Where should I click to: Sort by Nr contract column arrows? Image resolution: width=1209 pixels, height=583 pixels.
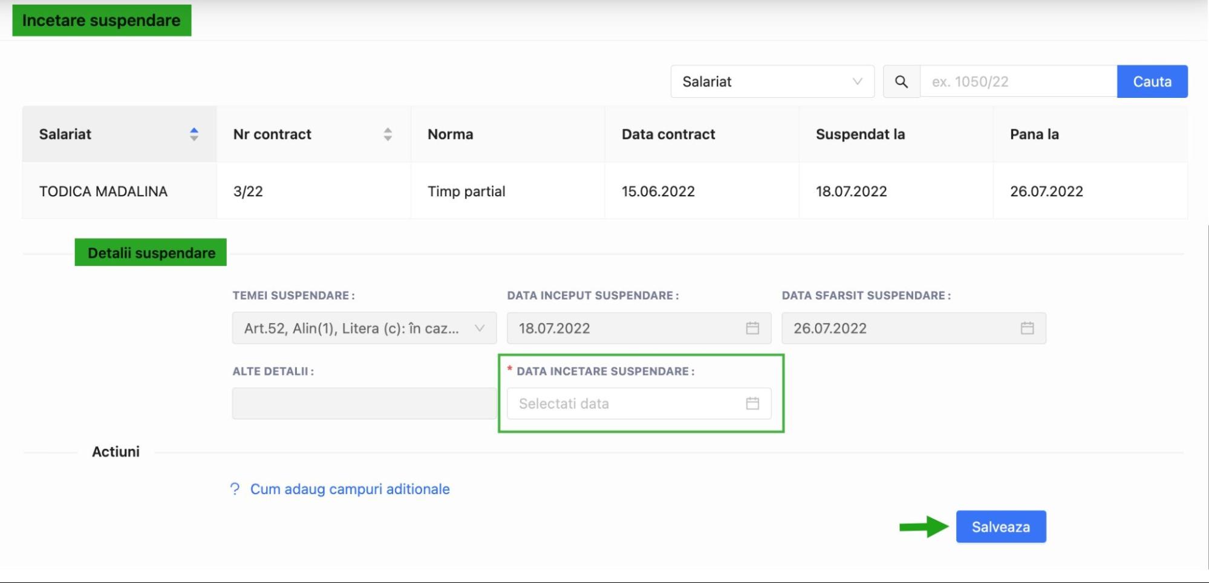[x=388, y=134]
